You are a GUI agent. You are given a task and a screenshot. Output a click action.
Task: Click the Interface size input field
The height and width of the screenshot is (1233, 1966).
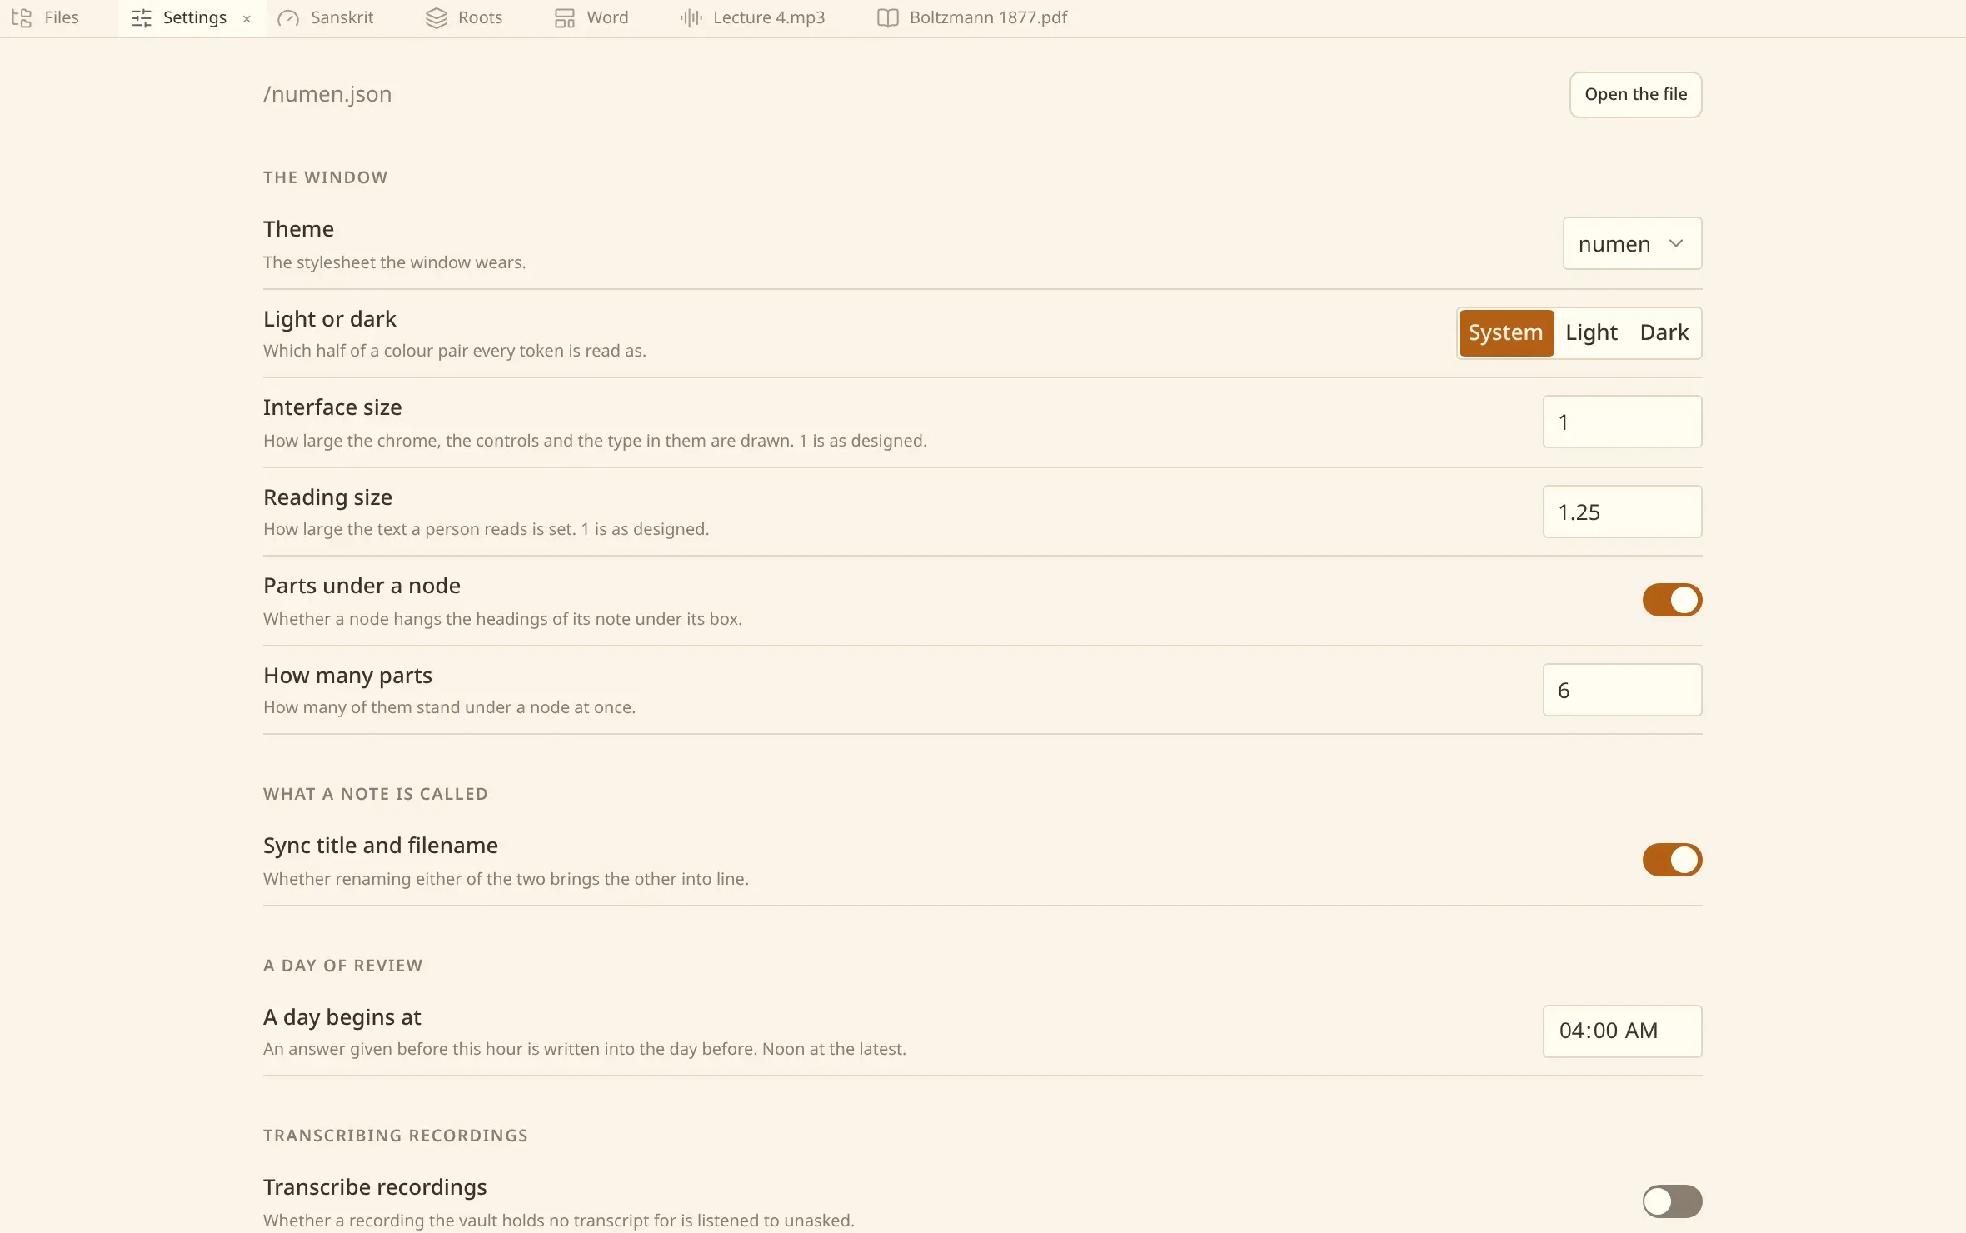(x=1622, y=422)
